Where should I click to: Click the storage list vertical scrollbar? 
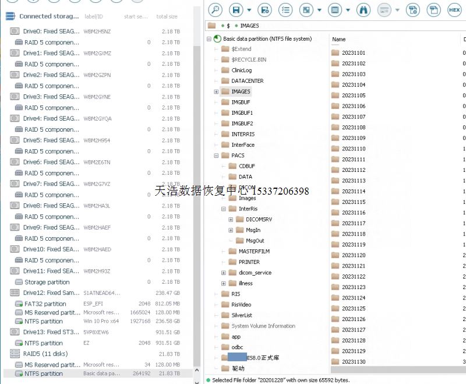tap(197, 175)
